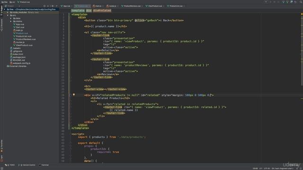Expand the data folder
Image resolution: width=303 pixels, height=170 pixels.
pos(11,18)
